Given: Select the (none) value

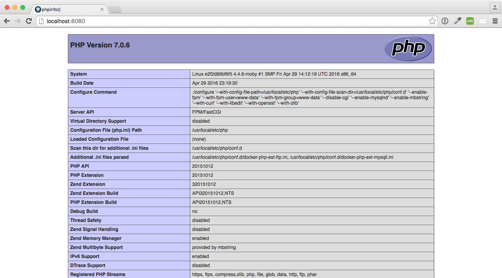Looking at the screenshot, I should pyautogui.click(x=199, y=139).
